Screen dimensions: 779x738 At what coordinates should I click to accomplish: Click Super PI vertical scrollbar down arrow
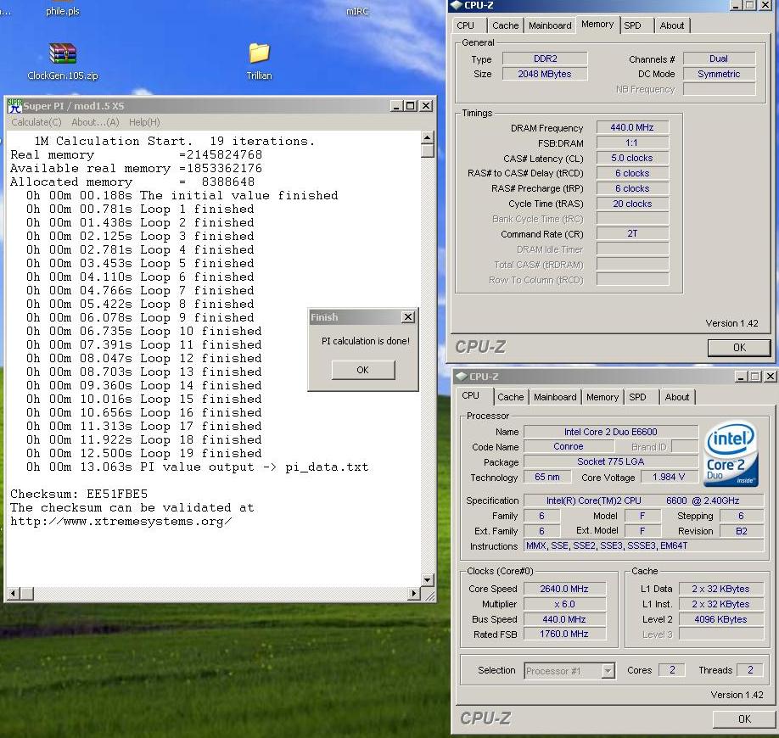(427, 579)
